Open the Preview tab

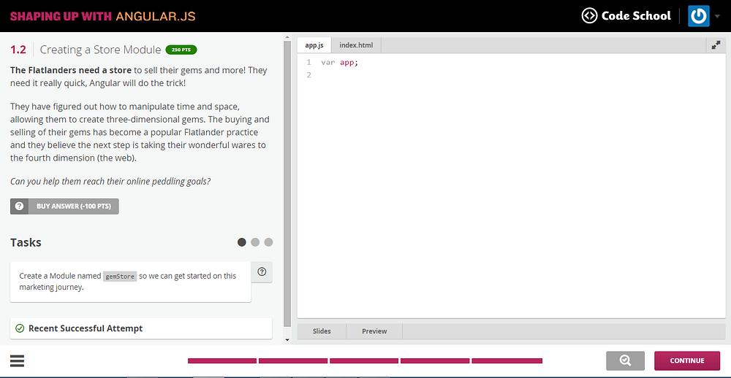pyautogui.click(x=374, y=331)
